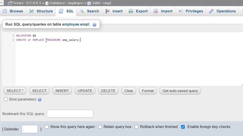This screenshot has height=136, width=243.
Task: Open the Privileges tab
Action: [191, 11]
